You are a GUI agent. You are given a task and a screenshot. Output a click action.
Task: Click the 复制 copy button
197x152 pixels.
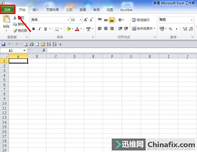coord(18,24)
